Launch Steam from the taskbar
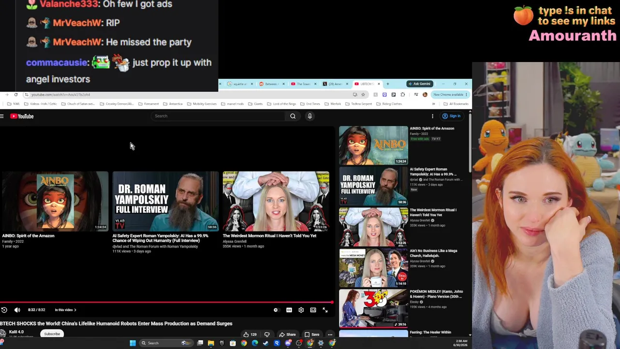This screenshot has width=620, height=349. pyautogui.click(x=265, y=343)
